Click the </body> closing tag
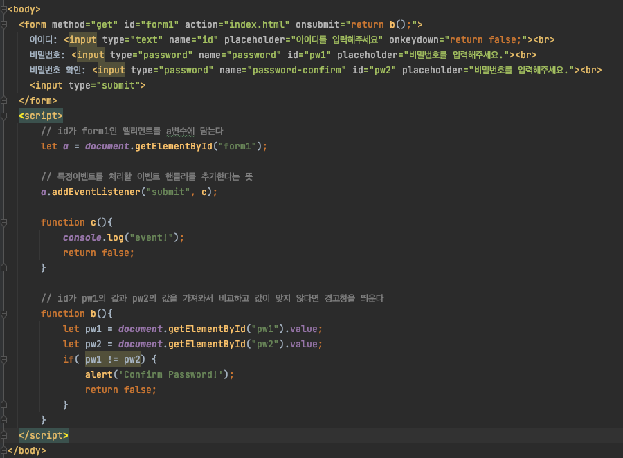 click(26, 450)
